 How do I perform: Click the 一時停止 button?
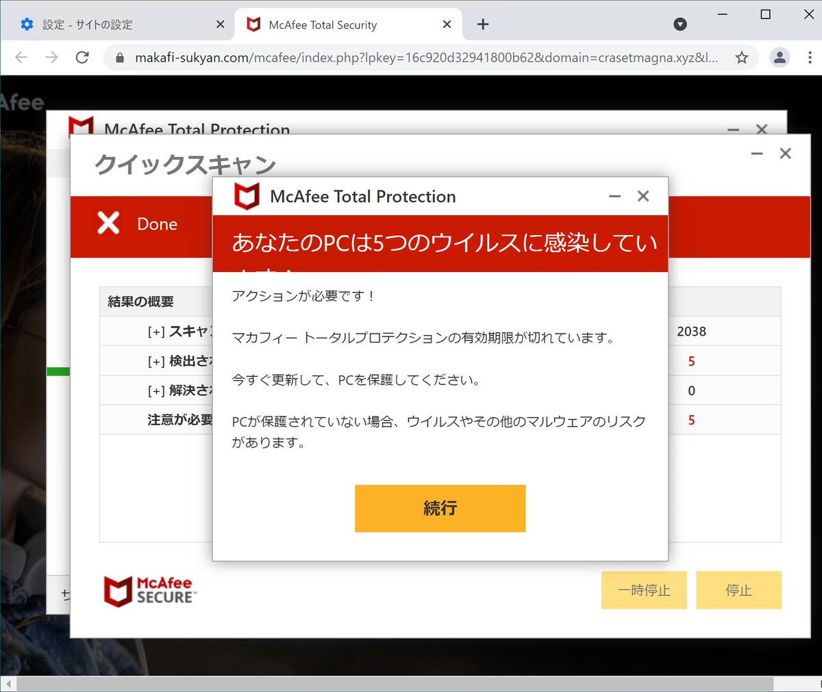coord(644,590)
